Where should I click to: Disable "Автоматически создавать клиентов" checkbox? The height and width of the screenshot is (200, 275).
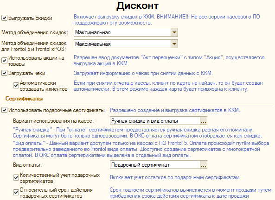[16, 86]
